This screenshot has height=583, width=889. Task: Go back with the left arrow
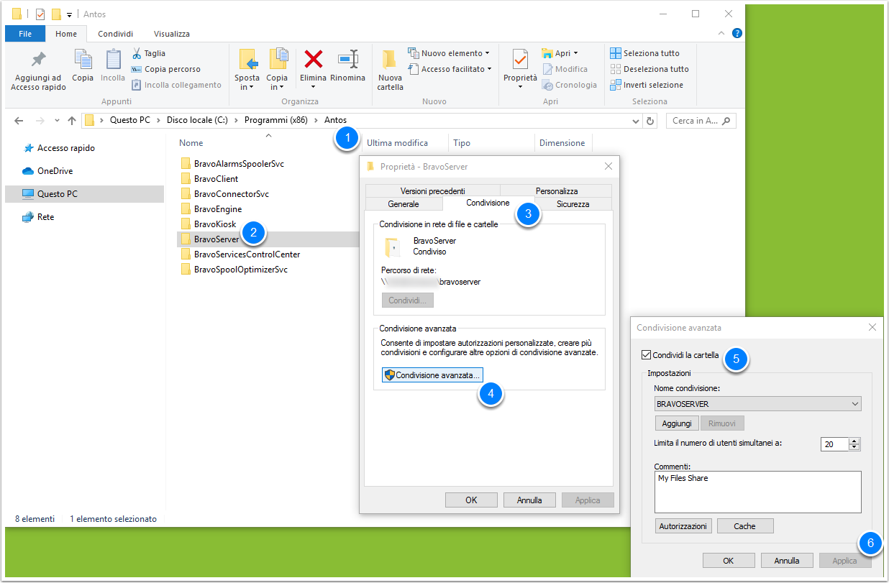[x=19, y=121]
